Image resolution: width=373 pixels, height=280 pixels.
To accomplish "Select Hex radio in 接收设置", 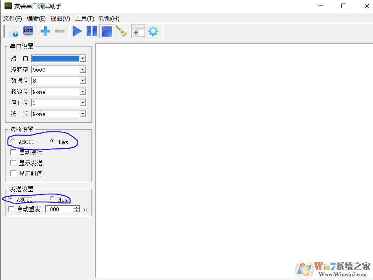I will click(52, 141).
